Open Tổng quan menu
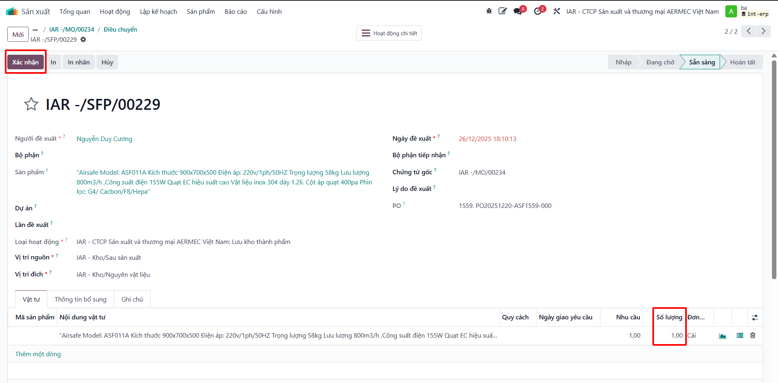 [x=75, y=11]
